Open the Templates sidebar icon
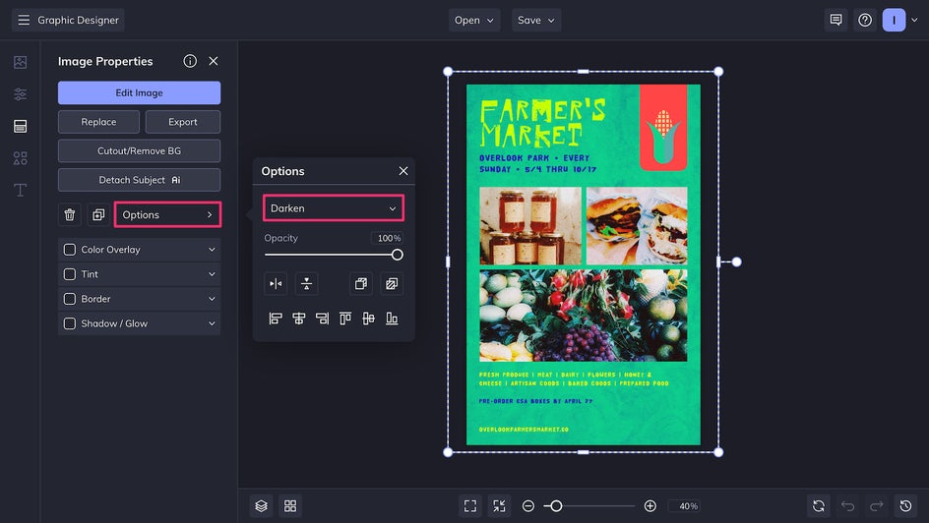The width and height of the screenshot is (929, 523). 20,126
